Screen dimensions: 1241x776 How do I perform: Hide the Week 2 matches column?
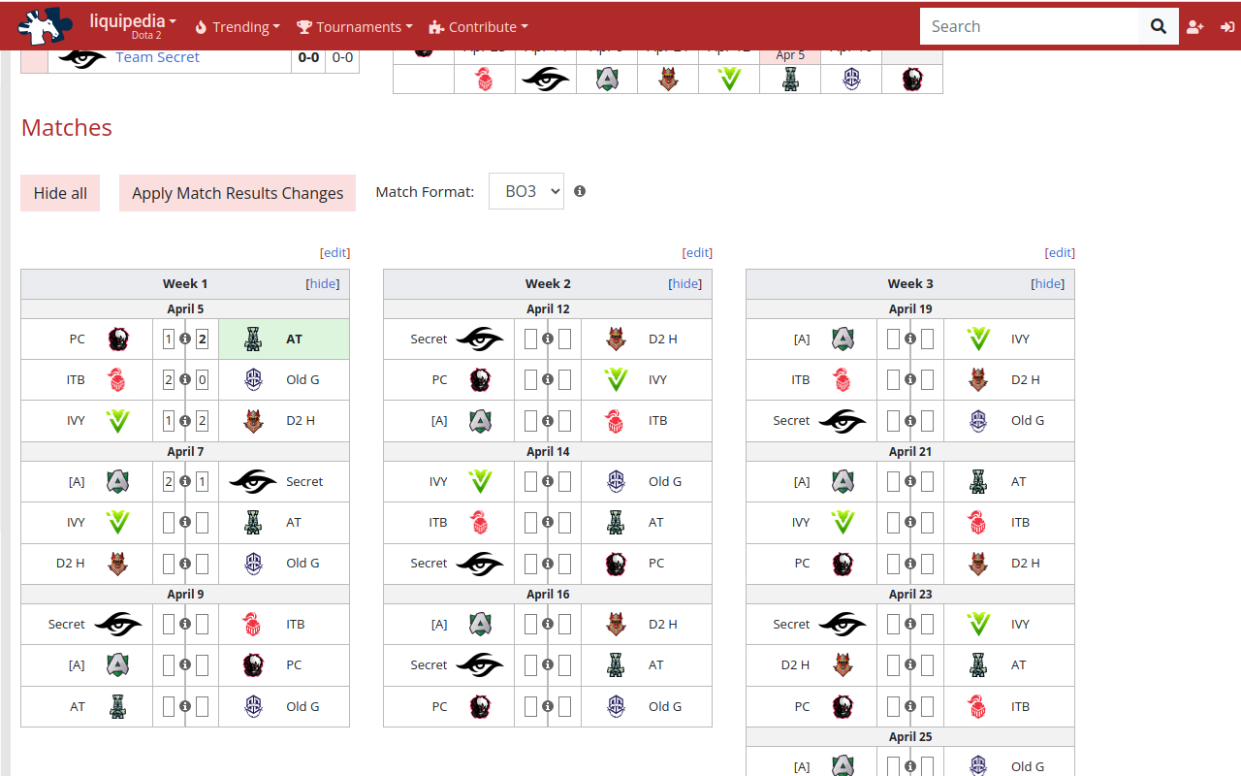click(x=684, y=283)
